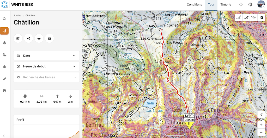Zoom in the map with plus button
The height and width of the screenshot is (138, 267).
[x=261, y=125]
